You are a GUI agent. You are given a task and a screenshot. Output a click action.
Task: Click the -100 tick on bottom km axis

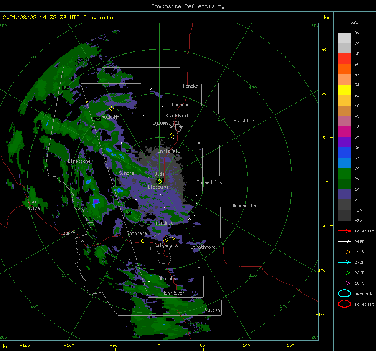69,345
